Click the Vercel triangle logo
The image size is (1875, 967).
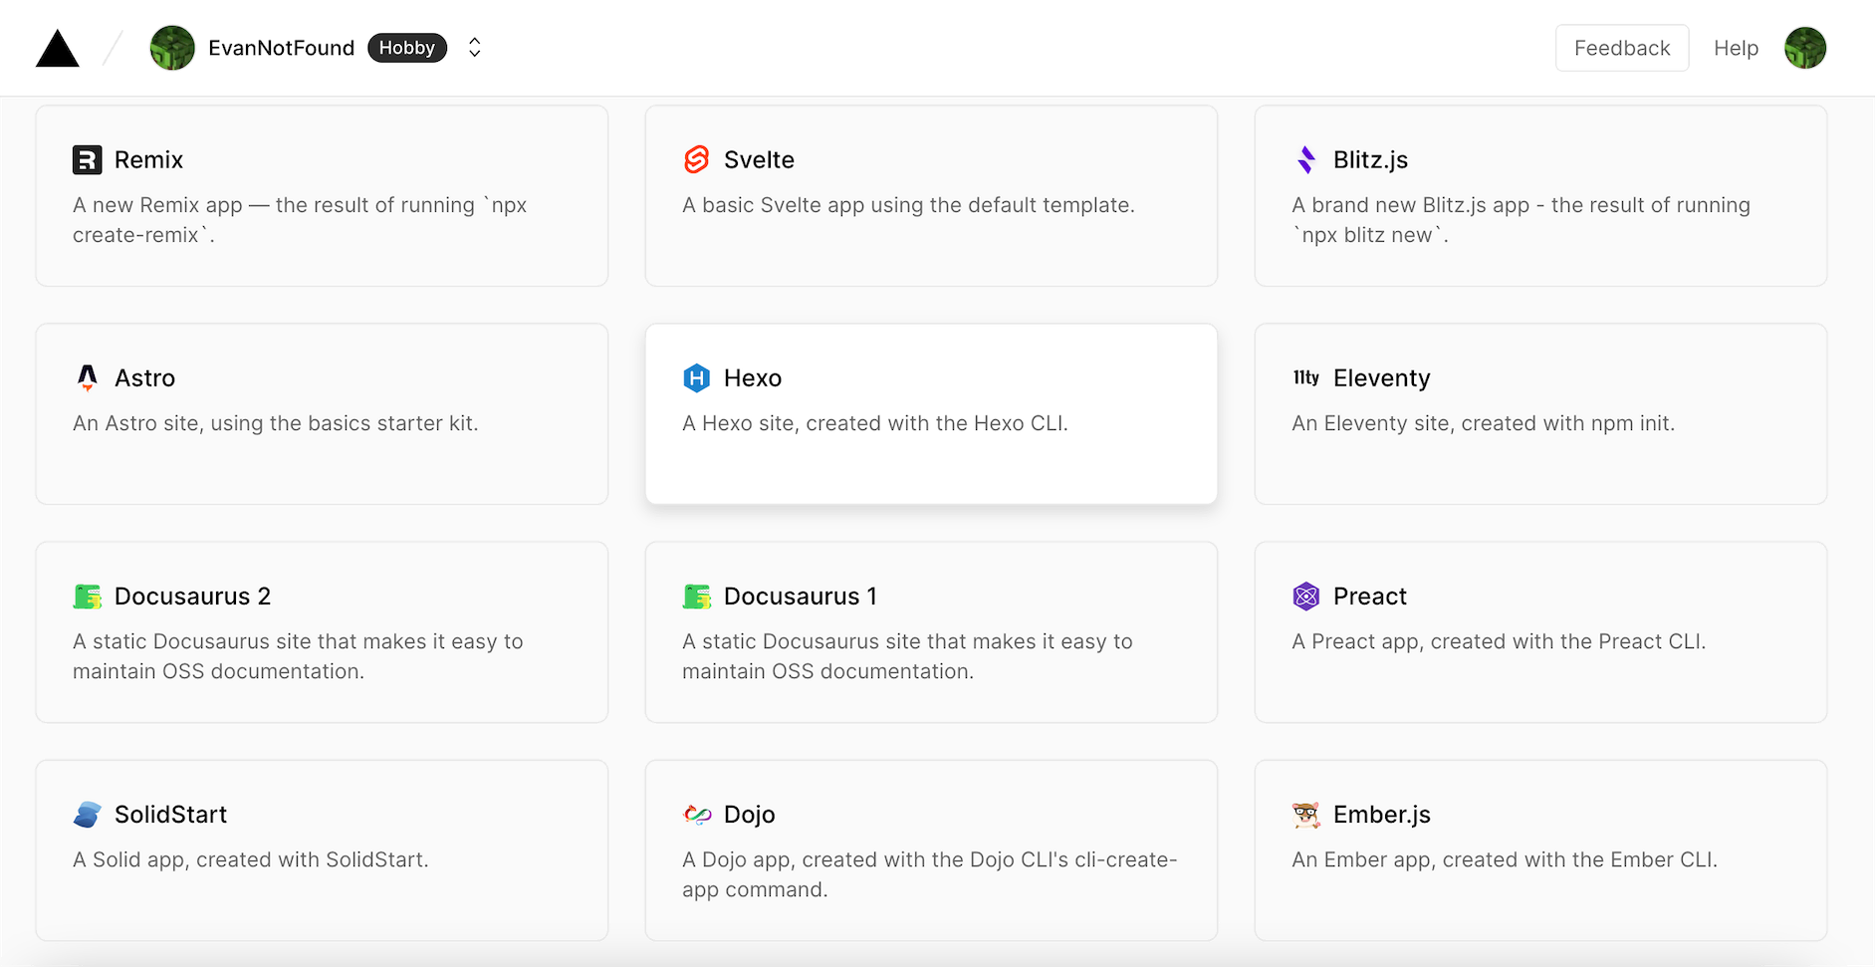click(x=58, y=48)
